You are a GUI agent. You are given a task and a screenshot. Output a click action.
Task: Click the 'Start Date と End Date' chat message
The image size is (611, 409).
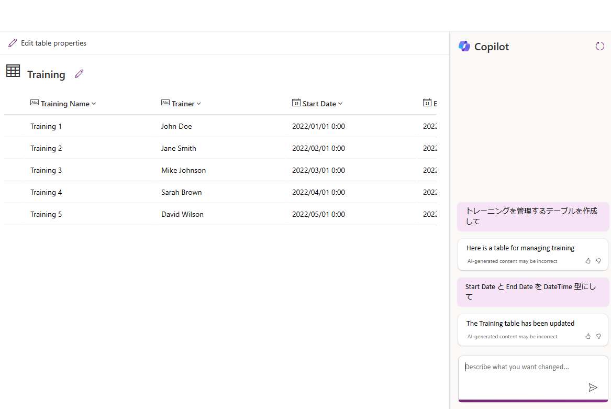[532, 292]
